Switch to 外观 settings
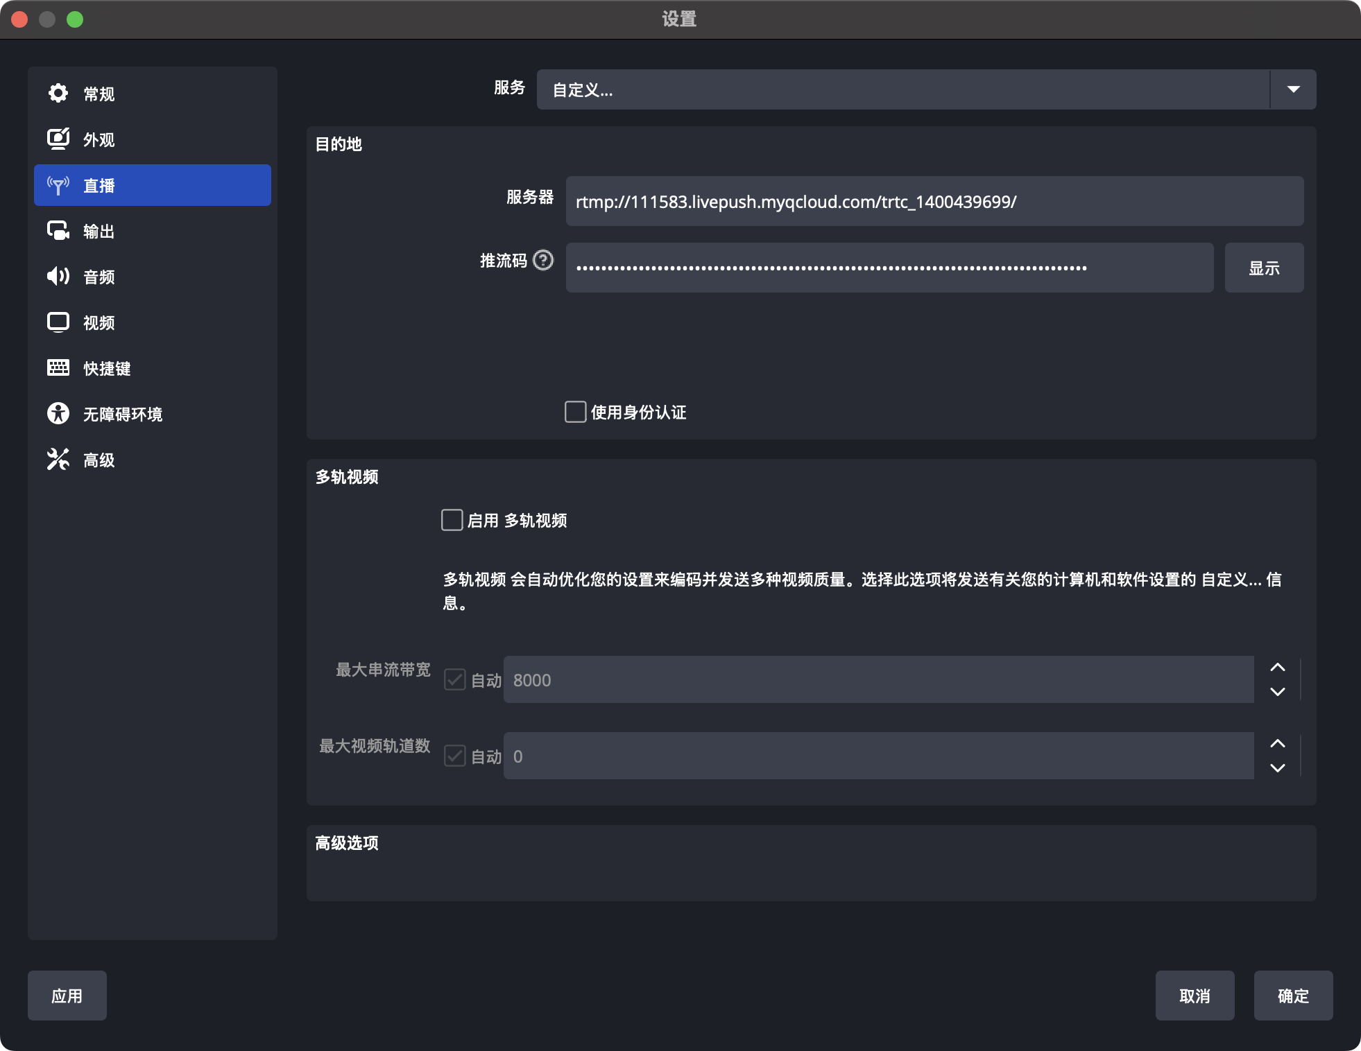Viewport: 1361px width, 1051px height. 153,139
